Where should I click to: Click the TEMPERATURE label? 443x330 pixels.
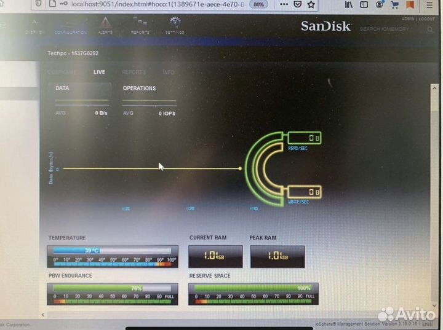point(67,238)
